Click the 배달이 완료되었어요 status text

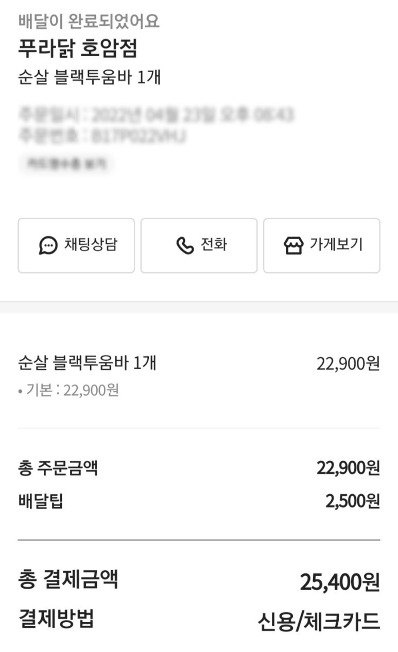coord(89,22)
